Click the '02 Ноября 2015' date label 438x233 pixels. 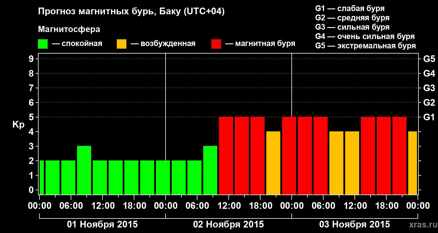[228, 225]
